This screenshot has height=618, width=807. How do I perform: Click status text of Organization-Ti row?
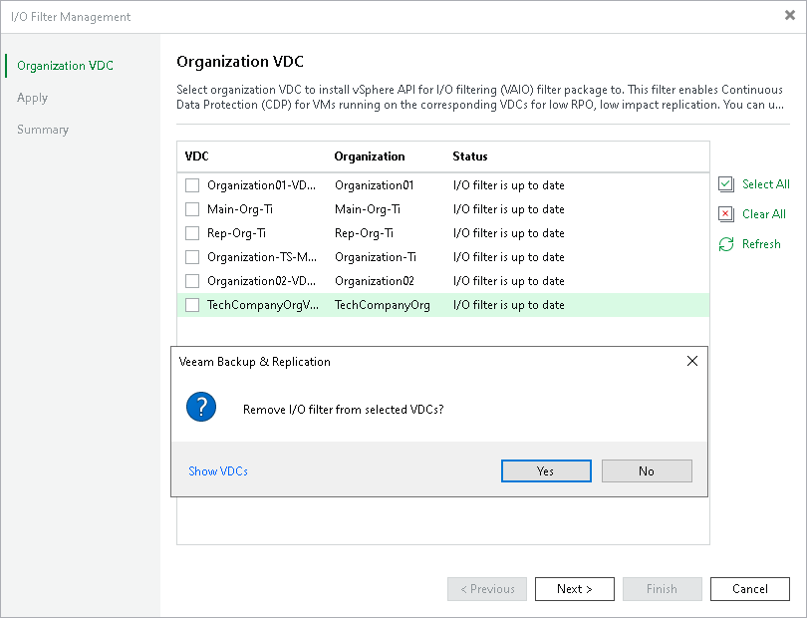click(x=509, y=257)
